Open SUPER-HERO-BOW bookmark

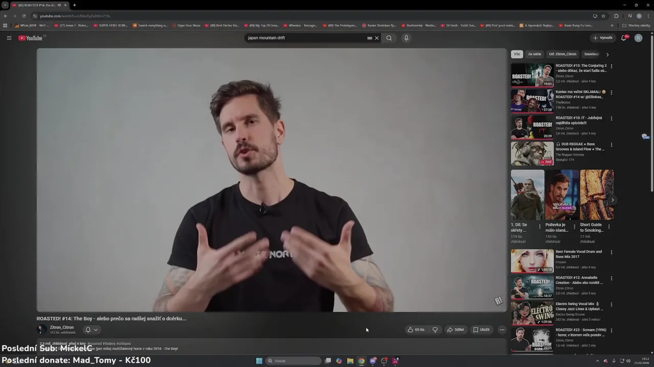111,25
